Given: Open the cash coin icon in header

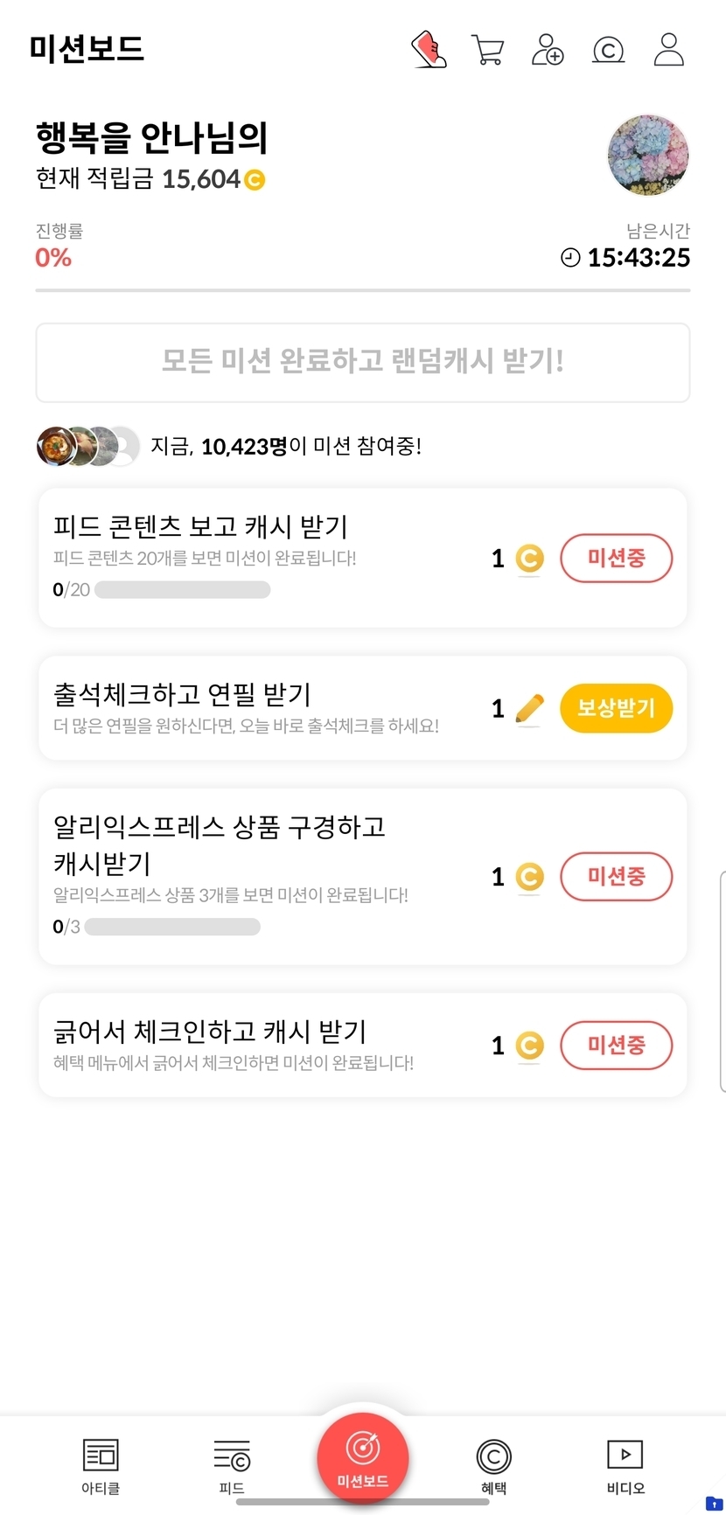Looking at the screenshot, I should click(608, 50).
